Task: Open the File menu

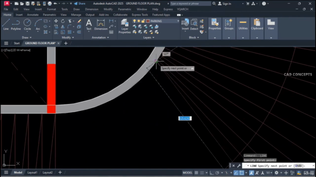Action: [6, 9]
